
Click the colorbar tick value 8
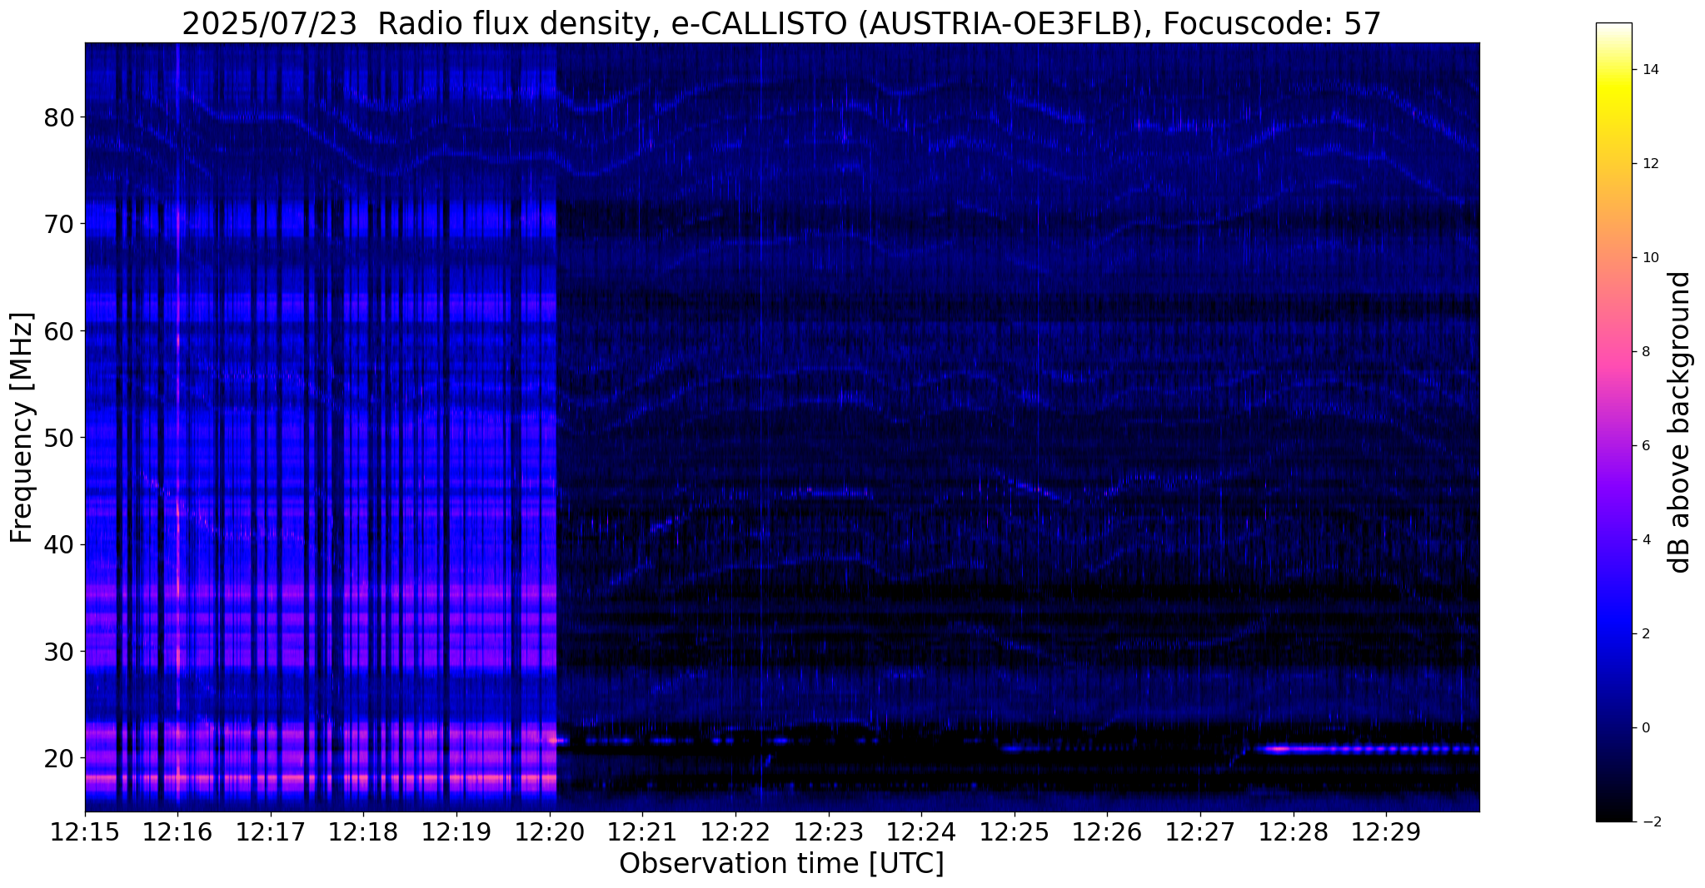1645,352
